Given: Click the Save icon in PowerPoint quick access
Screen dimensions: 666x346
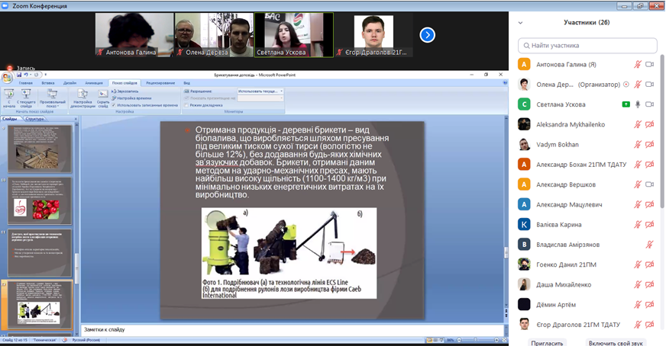Looking at the screenshot, I should tap(19, 75).
